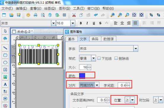Click the save floppy disk icon

coord(19,15)
